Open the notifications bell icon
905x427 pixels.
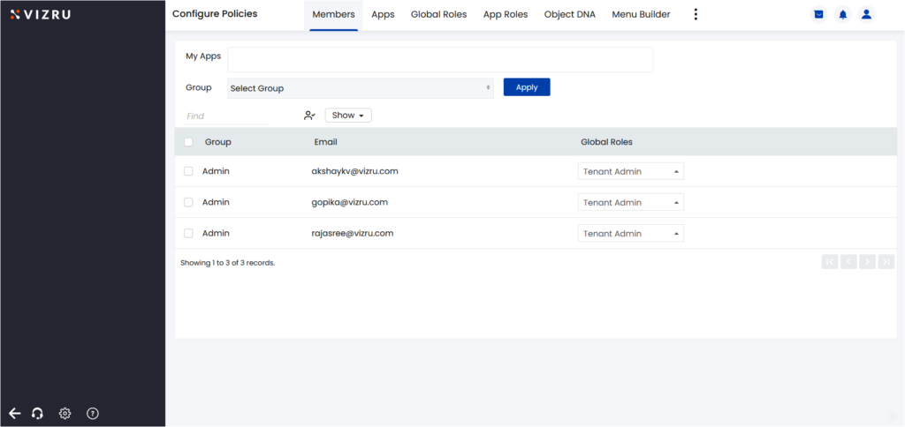coord(842,14)
